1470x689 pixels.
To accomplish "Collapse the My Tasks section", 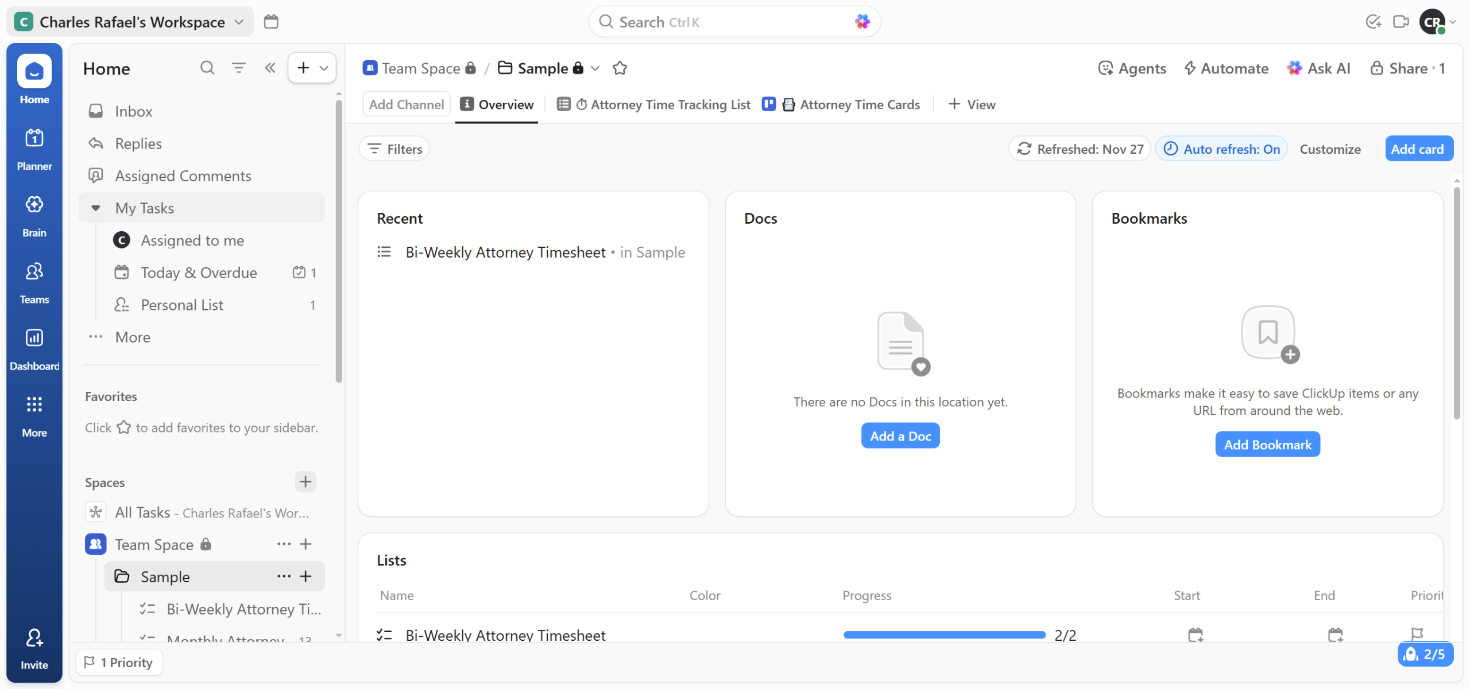I will pyautogui.click(x=96, y=208).
